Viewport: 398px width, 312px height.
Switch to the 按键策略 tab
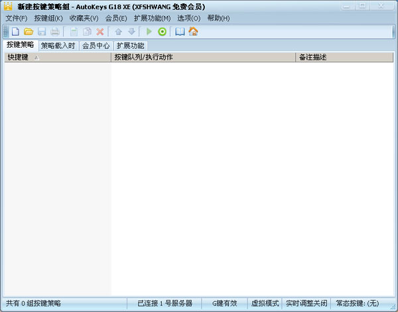click(21, 45)
